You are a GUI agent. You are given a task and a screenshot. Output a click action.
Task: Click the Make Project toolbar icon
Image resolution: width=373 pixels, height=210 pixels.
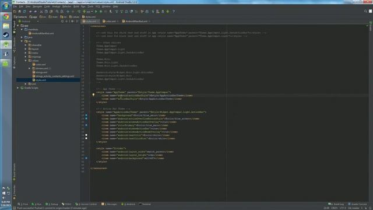click(79, 12)
